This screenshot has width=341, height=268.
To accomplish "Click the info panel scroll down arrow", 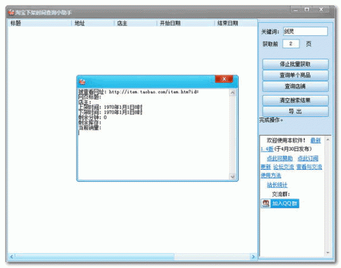I will (x=328, y=253).
